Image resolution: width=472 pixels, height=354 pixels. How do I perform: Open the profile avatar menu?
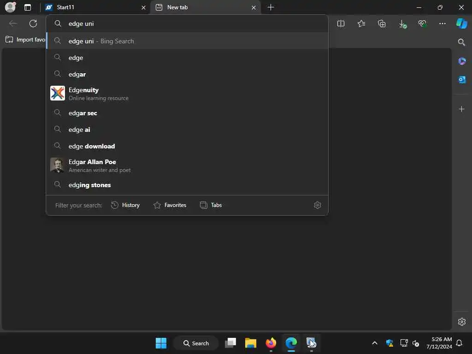(10, 7)
